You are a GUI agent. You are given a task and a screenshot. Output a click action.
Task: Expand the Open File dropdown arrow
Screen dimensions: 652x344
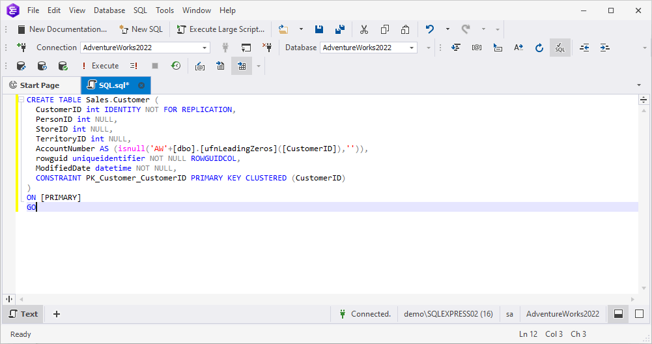(301, 29)
